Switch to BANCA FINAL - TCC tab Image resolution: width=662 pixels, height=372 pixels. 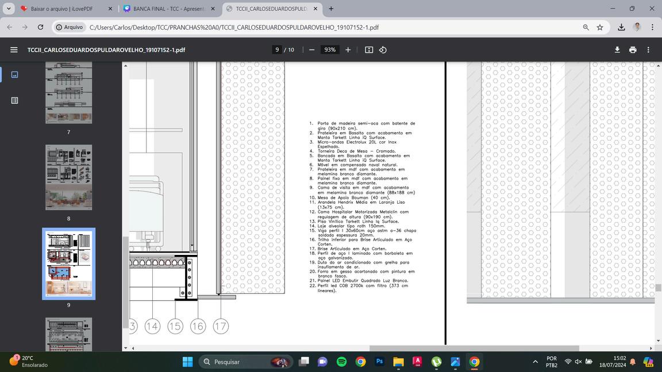point(168,9)
